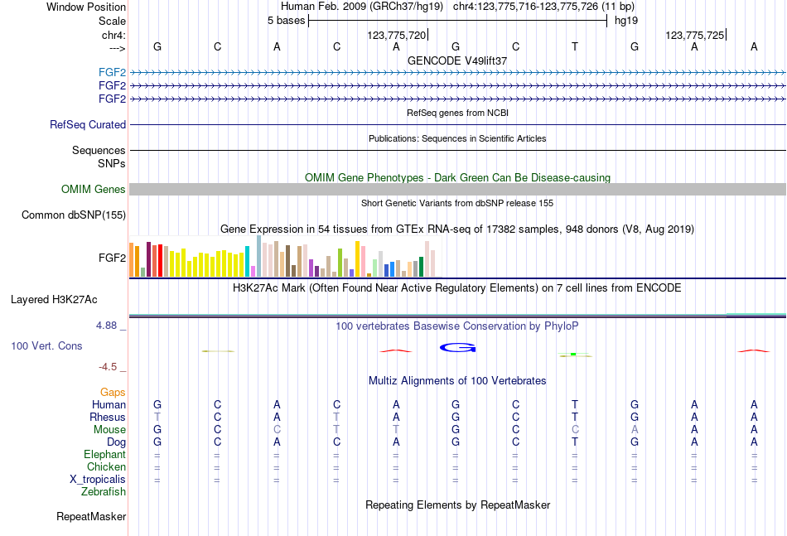The image size is (787, 536).
Task: Click the gray OMIM Genes bar
Action: pos(457,189)
